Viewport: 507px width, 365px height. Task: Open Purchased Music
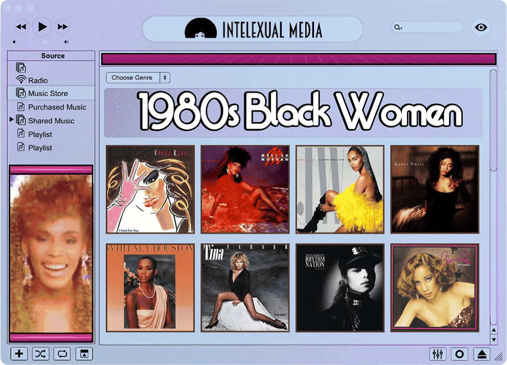coord(51,107)
